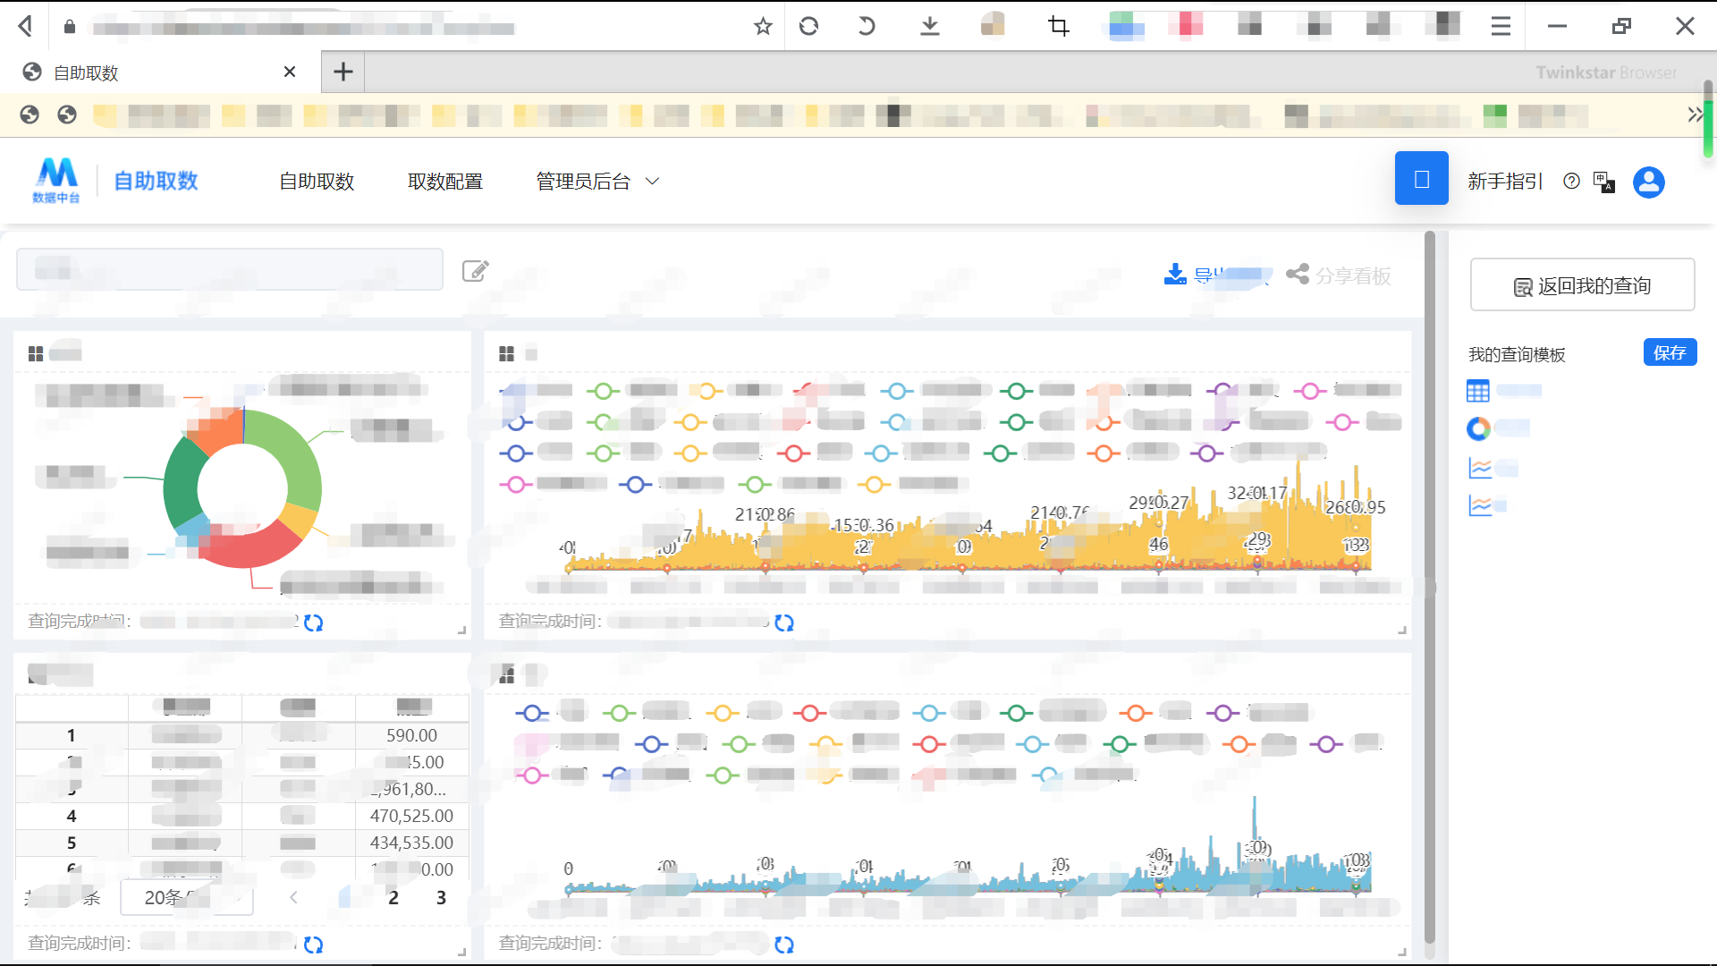Go to previous table page arrow
Viewport: 1717px width, 966px height.
coord(293,897)
